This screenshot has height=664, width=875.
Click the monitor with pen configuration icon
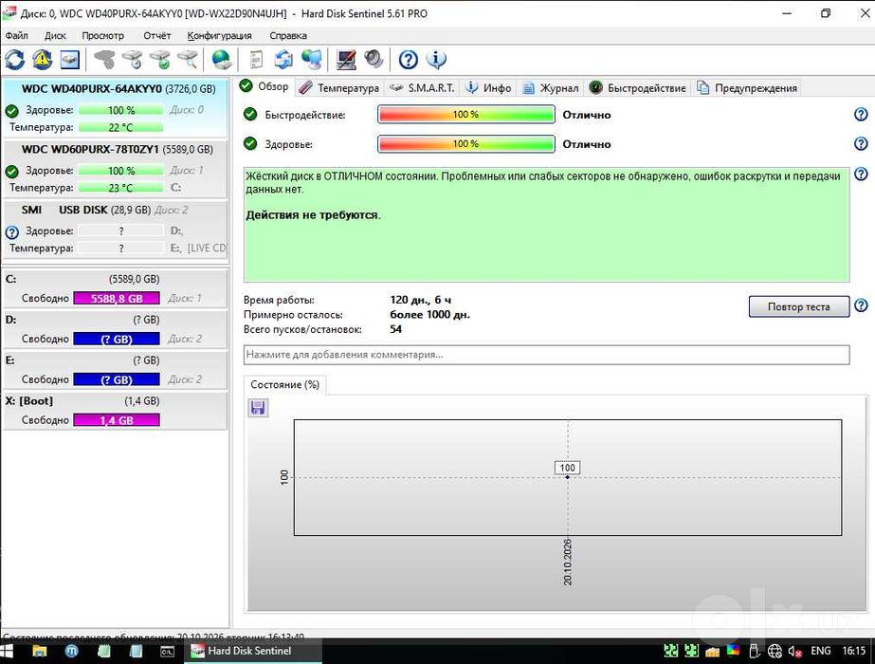click(346, 59)
